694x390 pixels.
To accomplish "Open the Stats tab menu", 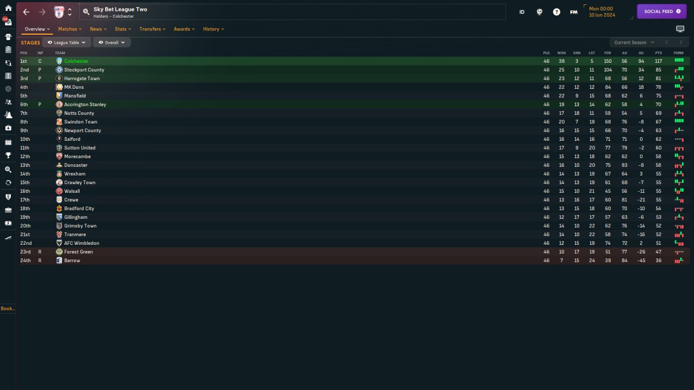I will point(123,29).
